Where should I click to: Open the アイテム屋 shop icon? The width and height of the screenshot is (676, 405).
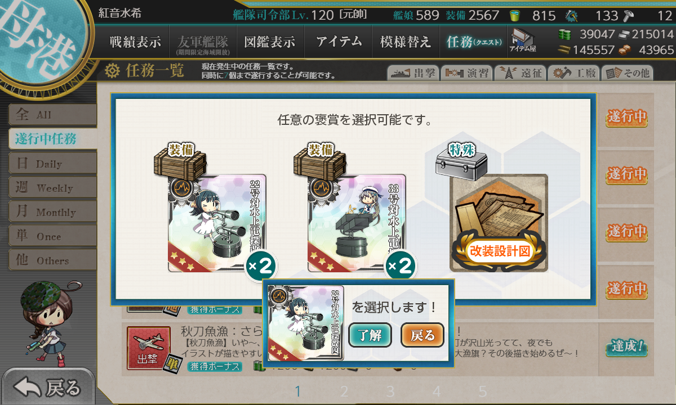point(523,40)
